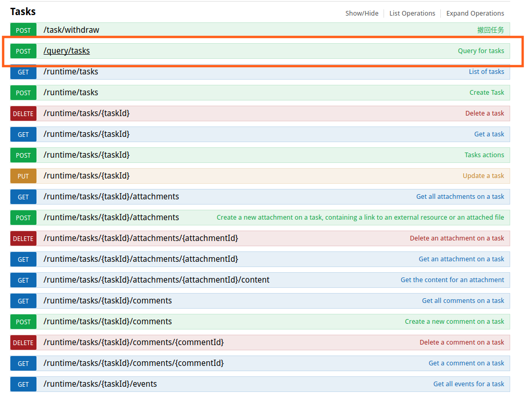Select Delete an attachment on a task
The width and height of the screenshot is (531, 393).
point(457,238)
